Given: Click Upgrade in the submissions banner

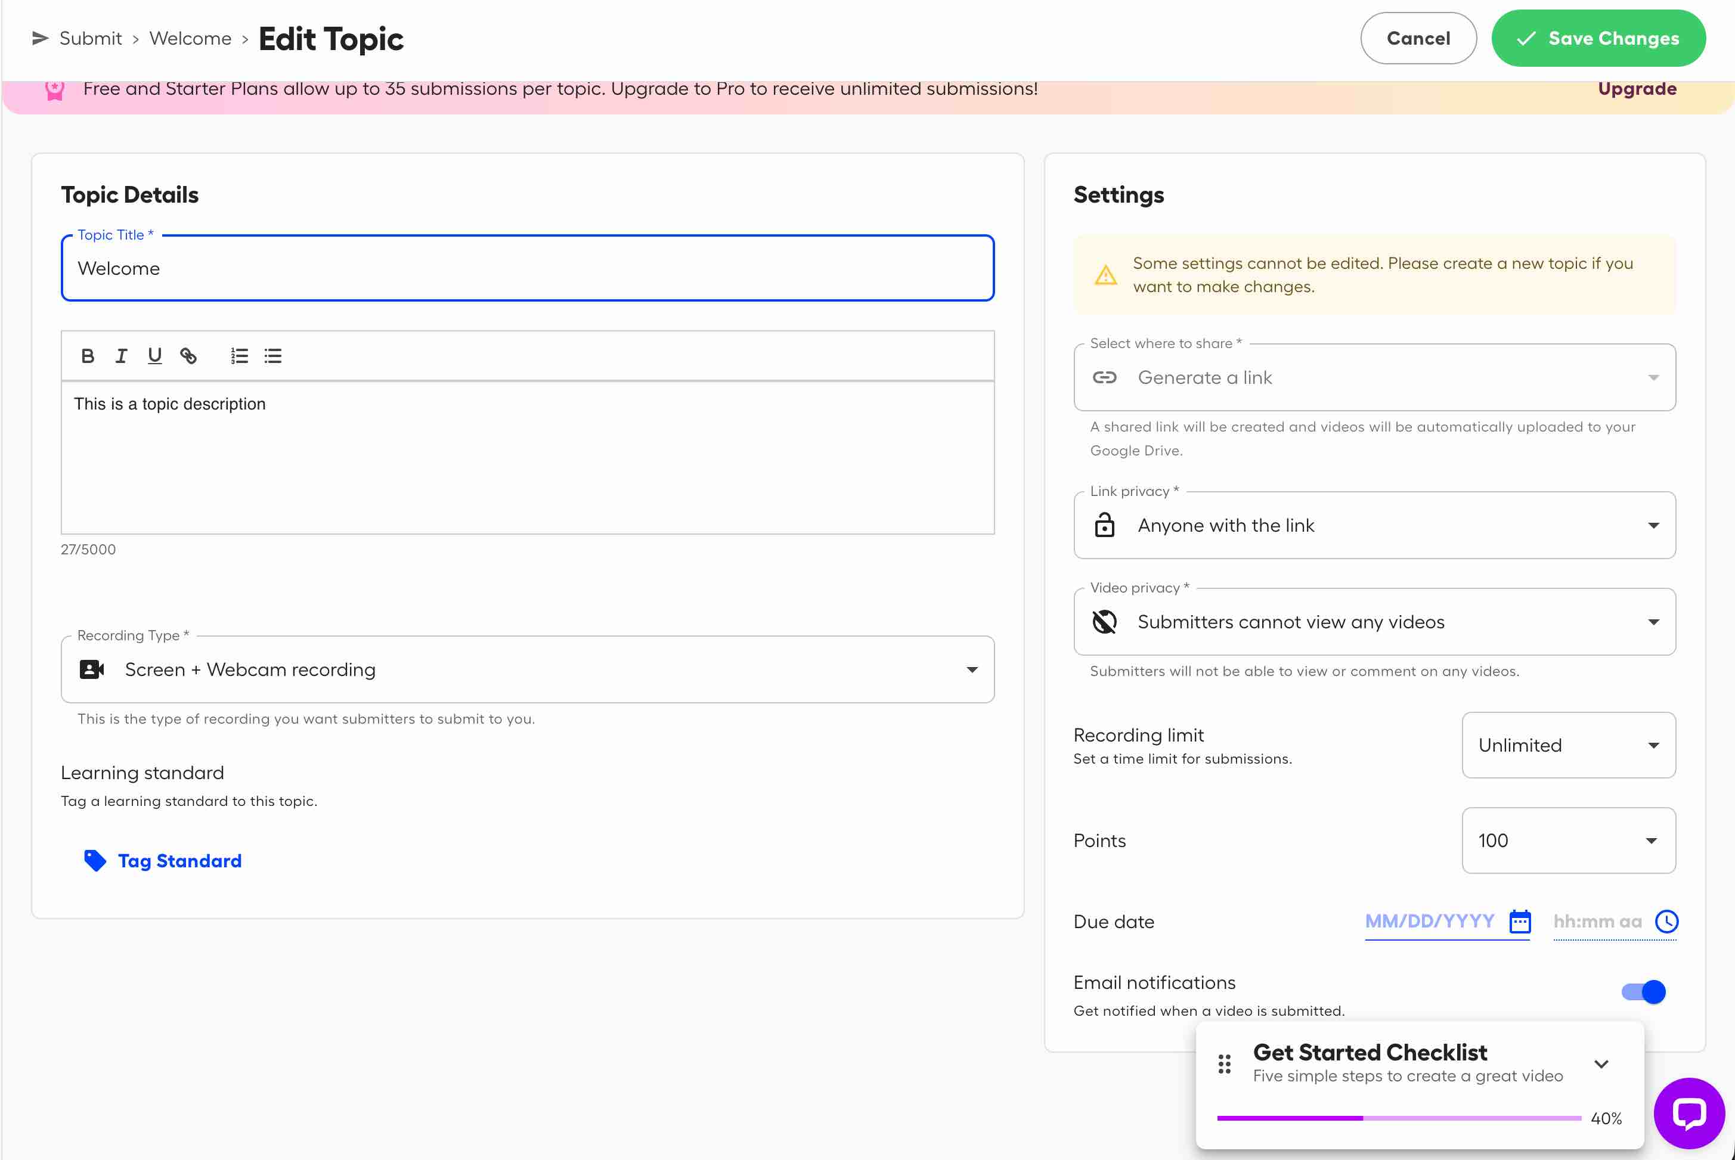Looking at the screenshot, I should pyautogui.click(x=1637, y=88).
